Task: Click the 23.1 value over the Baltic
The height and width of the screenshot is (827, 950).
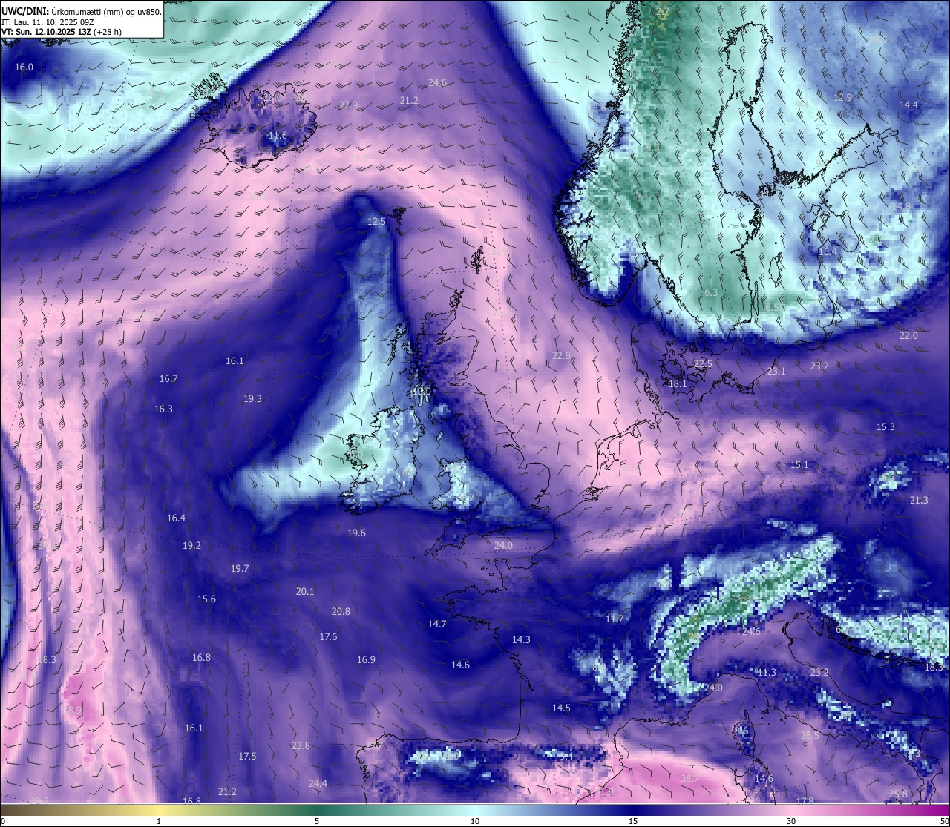Action: [776, 372]
